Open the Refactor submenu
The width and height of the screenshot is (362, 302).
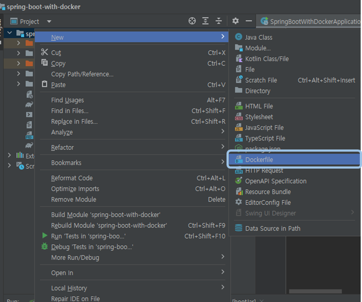[132, 147]
